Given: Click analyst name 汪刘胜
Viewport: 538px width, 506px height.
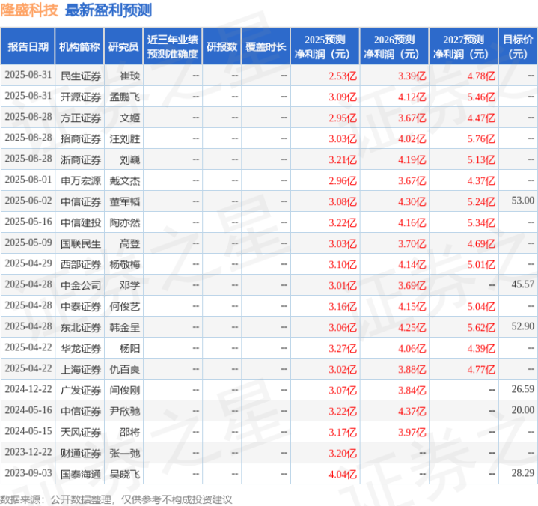Looking at the screenshot, I should pyautogui.click(x=124, y=138).
